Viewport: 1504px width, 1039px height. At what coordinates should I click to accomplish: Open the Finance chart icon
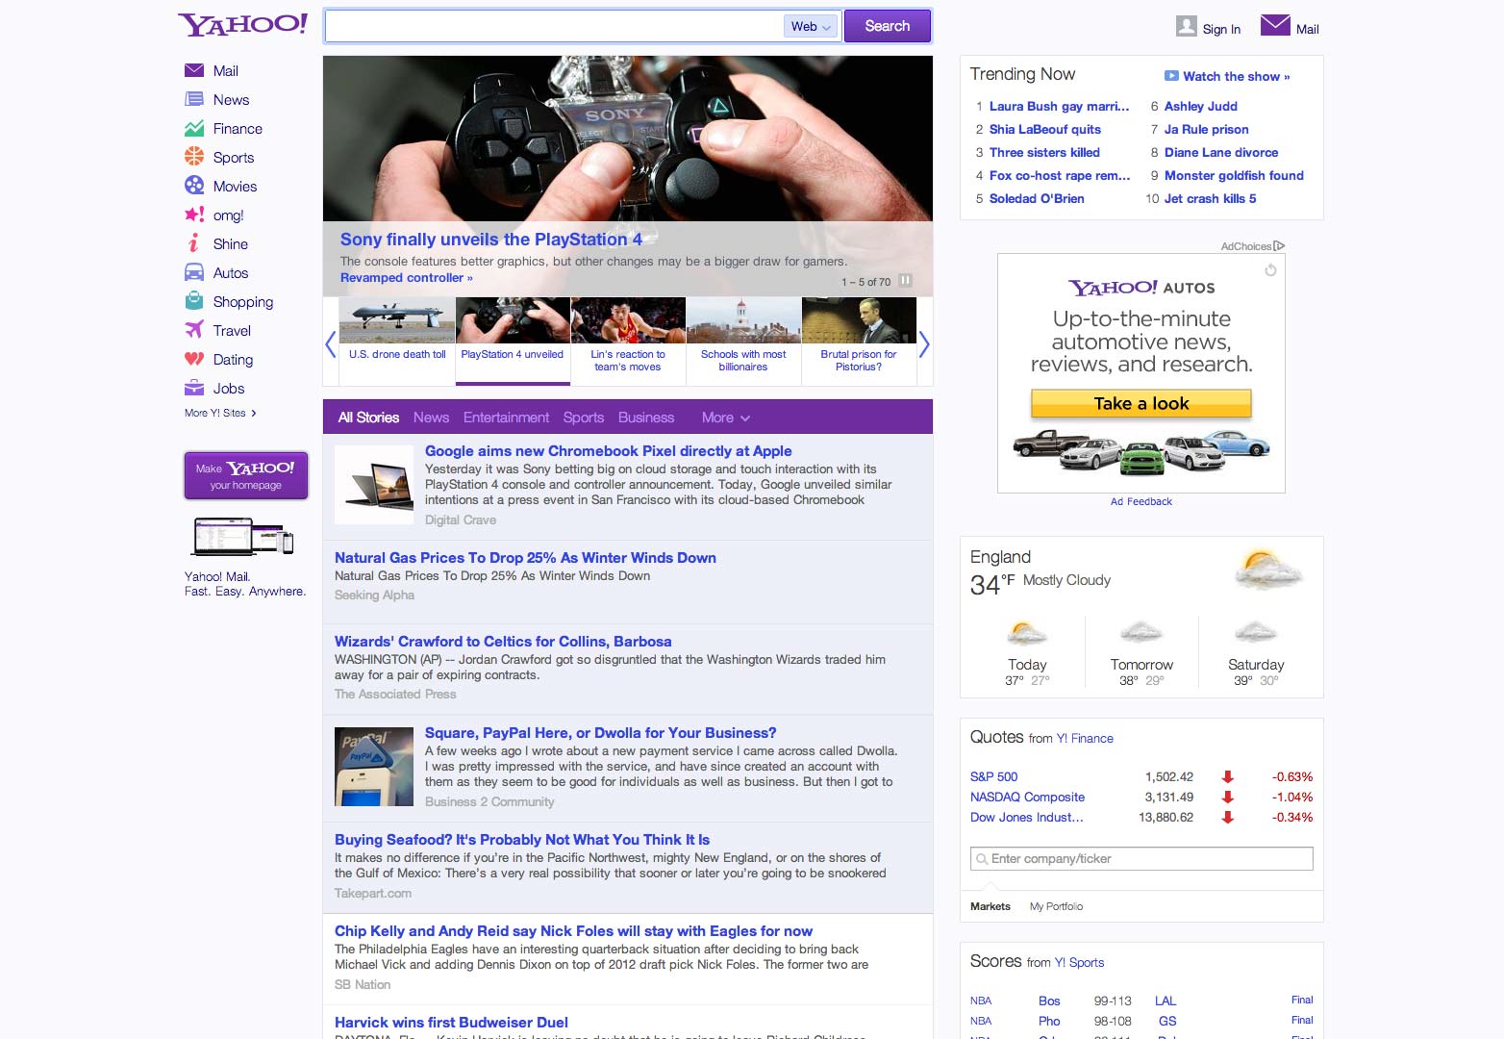(x=194, y=128)
